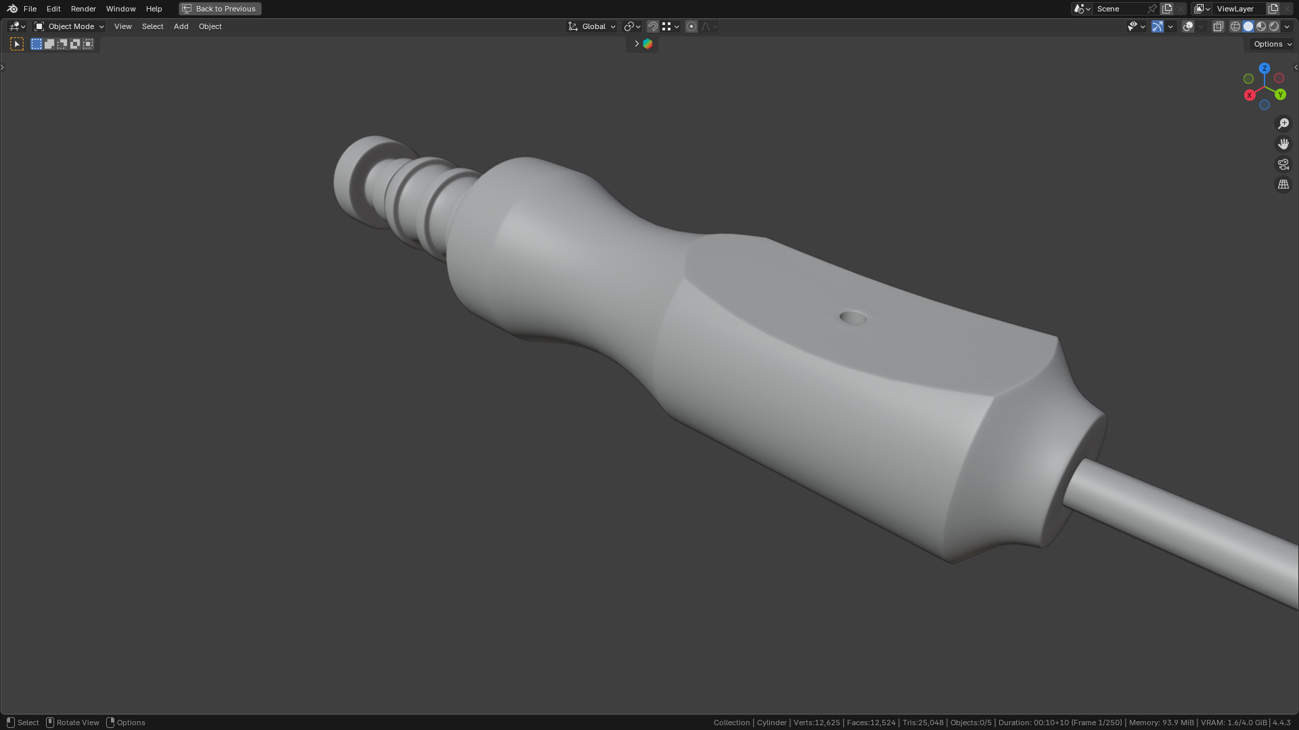Screen dimensions: 1299x730
Task: Open the transform pivot point dropdown
Action: click(x=632, y=26)
